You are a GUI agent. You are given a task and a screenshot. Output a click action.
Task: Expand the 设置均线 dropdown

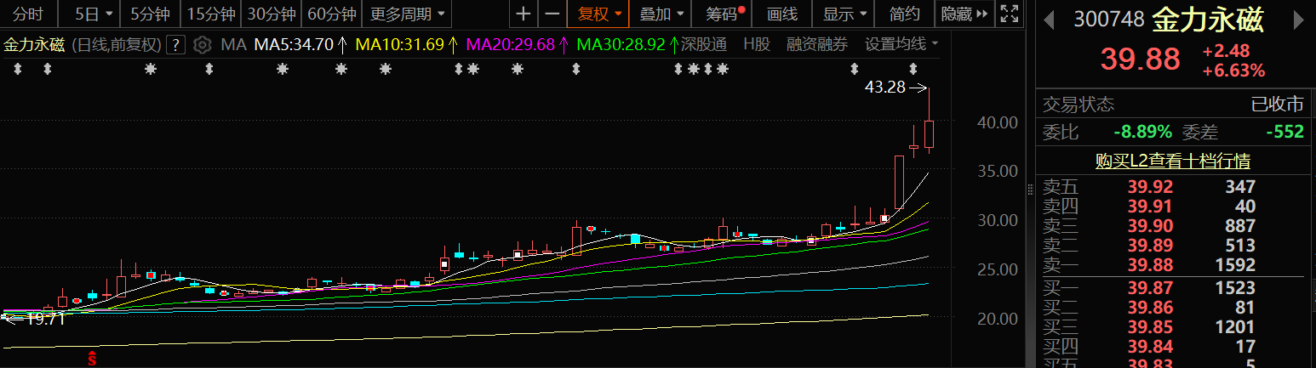click(x=901, y=45)
